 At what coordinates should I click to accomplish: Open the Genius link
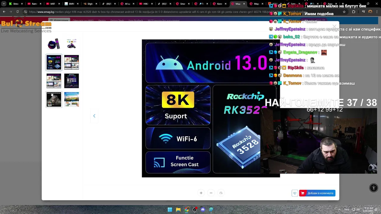click(102, 21)
